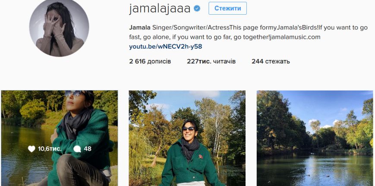
Task: Click the jamalajaaa username heading
Action: 160,9
